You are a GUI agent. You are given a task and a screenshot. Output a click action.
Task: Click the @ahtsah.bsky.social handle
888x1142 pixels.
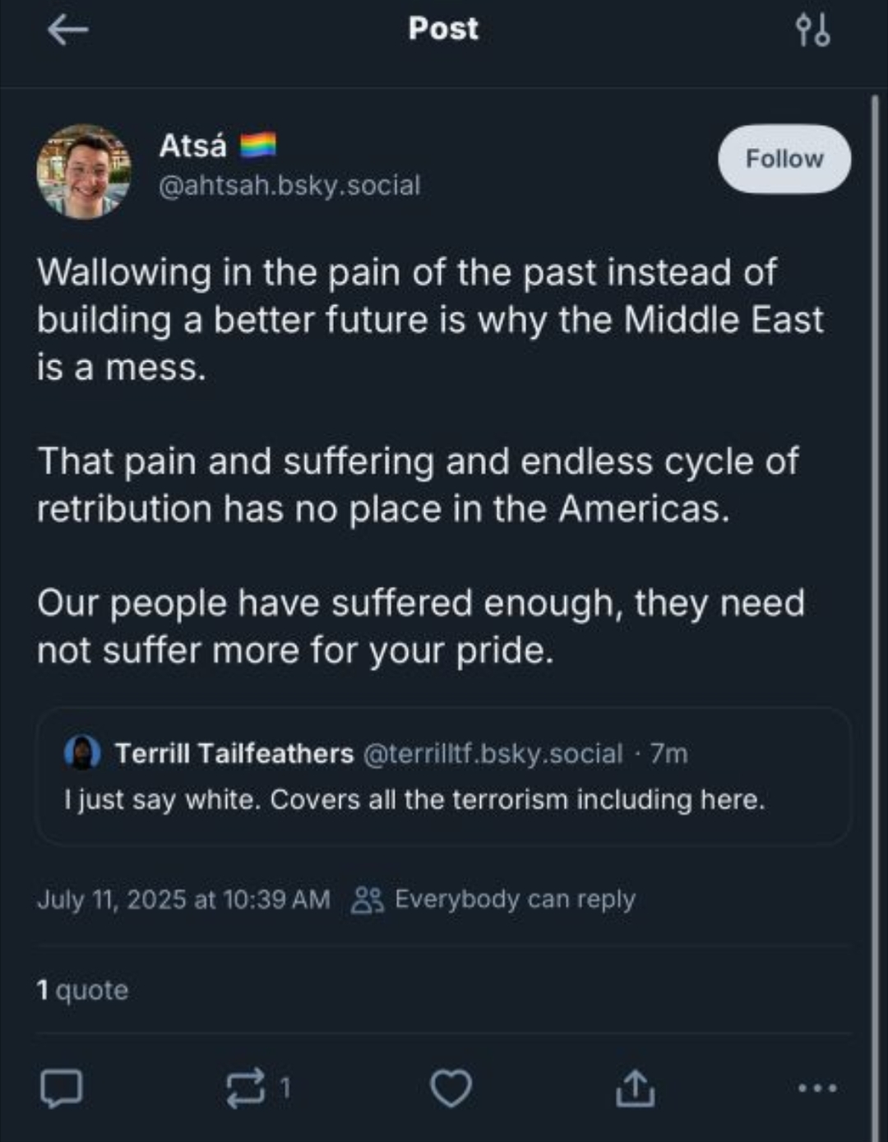pyautogui.click(x=289, y=186)
